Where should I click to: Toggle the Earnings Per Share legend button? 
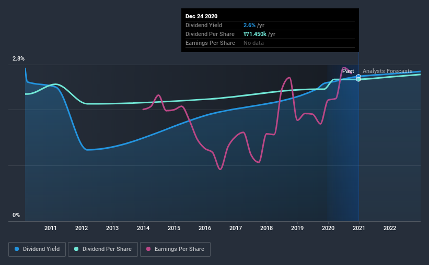[176, 249]
